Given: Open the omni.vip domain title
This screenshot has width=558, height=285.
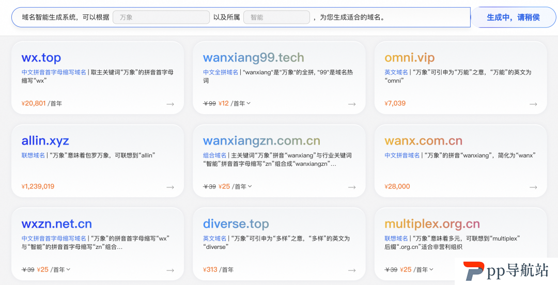Looking at the screenshot, I should tap(409, 58).
